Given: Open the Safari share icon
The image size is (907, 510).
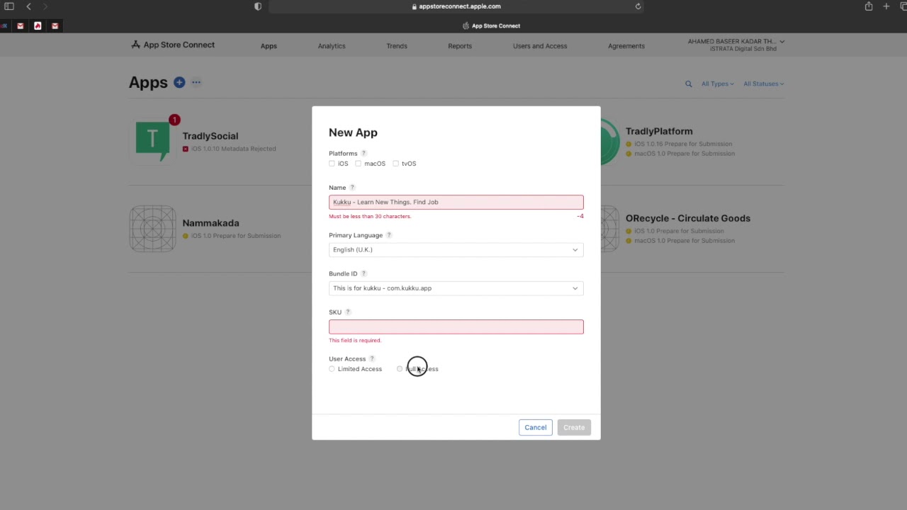Looking at the screenshot, I should coord(868,6).
